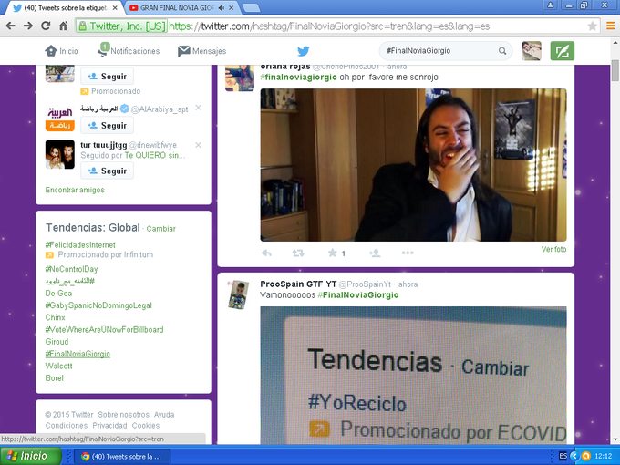This screenshot has width=620, height=465.
Task: Open the Giroud trend
Action: (x=57, y=342)
